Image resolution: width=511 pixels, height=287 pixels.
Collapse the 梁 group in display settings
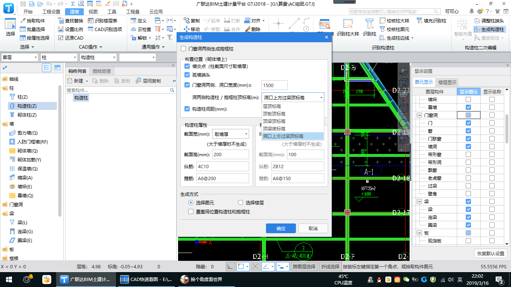click(x=419, y=201)
